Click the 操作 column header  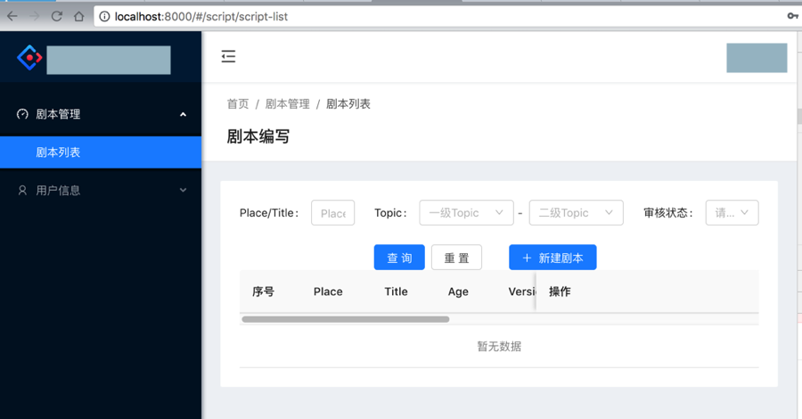(x=560, y=292)
